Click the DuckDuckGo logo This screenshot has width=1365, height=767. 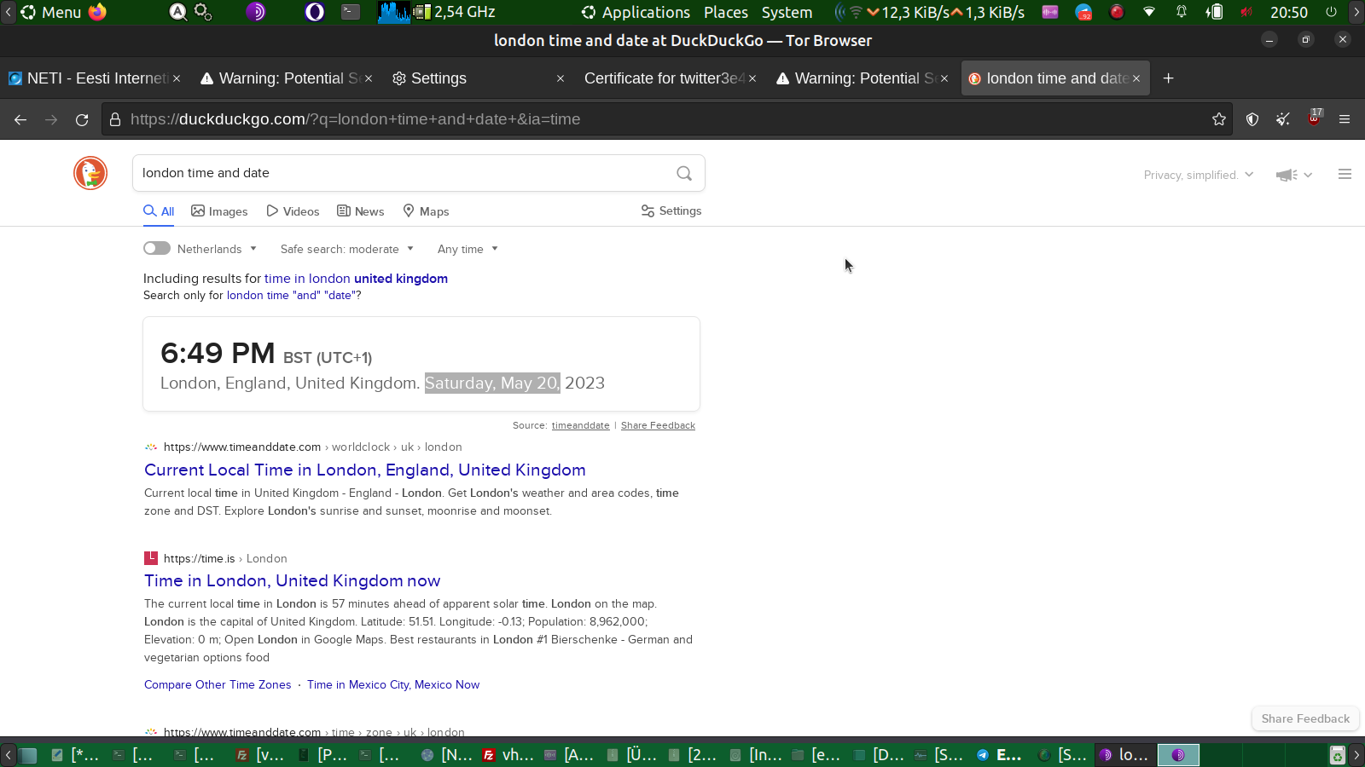click(90, 173)
